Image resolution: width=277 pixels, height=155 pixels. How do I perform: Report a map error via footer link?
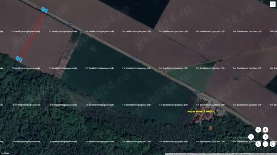click(x=267, y=154)
